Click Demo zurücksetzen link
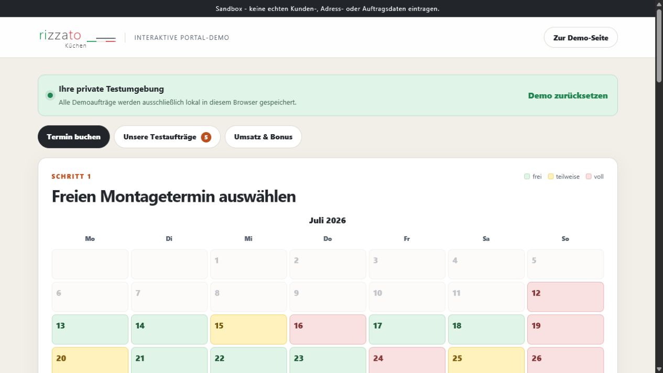663x373 pixels. click(x=568, y=95)
